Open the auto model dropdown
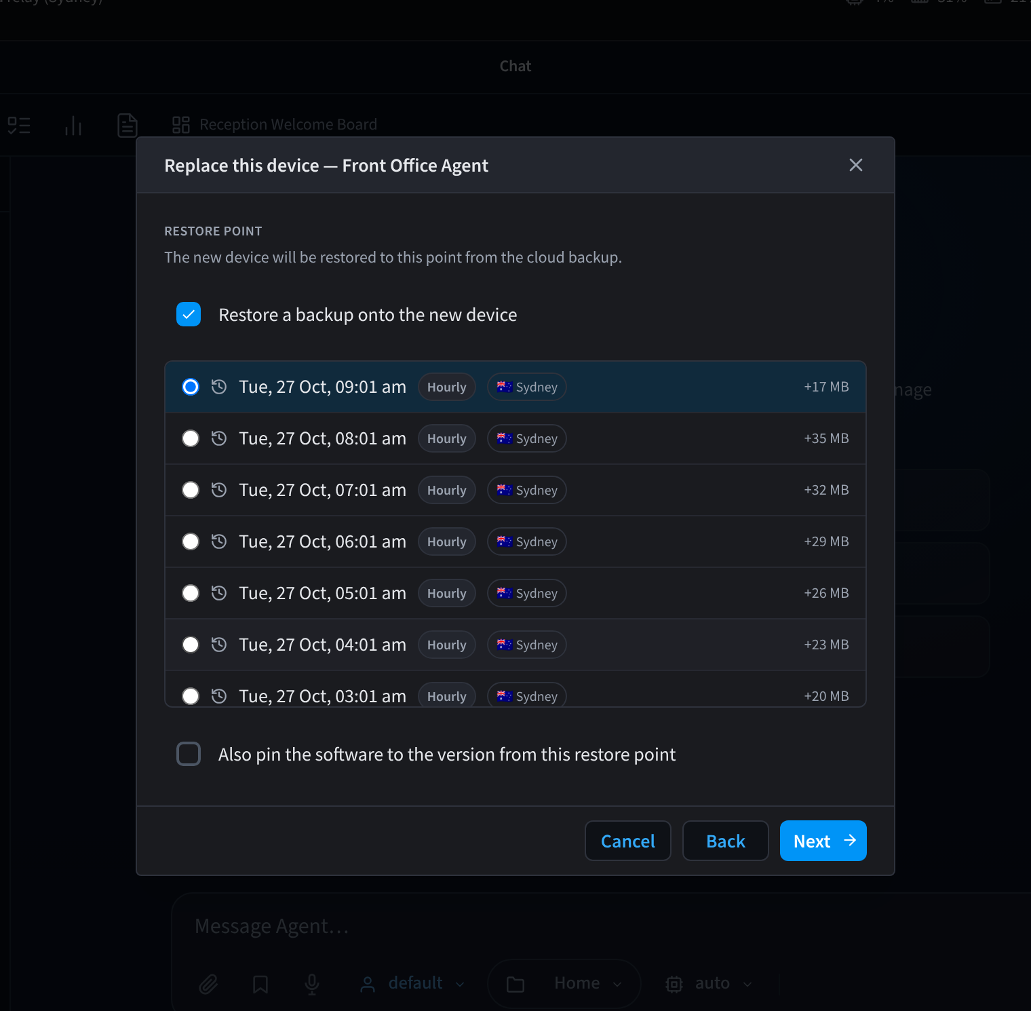This screenshot has height=1011, width=1031. point(709,983)
